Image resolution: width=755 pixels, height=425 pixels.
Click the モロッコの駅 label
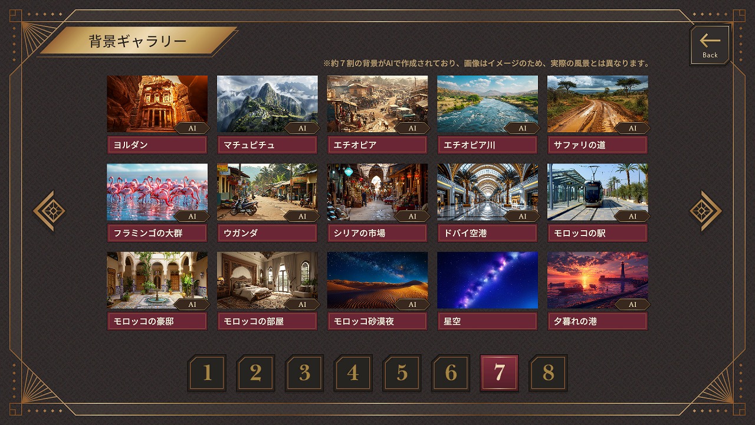pyautogui.click(x=598, y=233)
